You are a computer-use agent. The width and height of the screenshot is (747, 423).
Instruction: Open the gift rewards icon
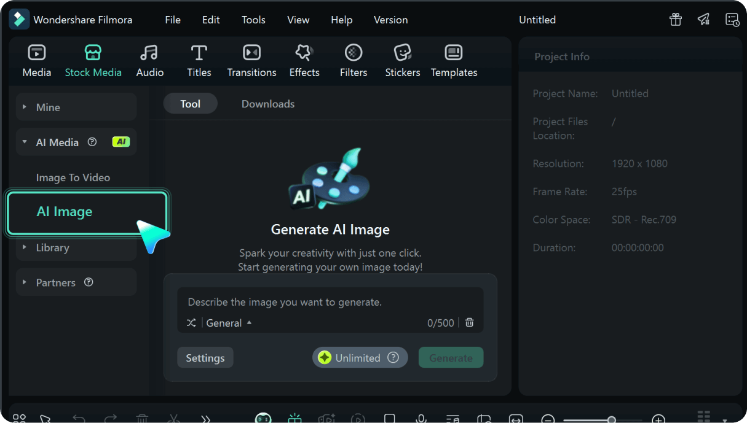(x=676, y=20)
